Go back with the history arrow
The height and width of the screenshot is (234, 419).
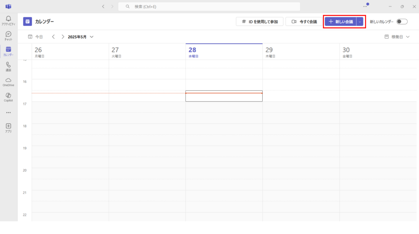tap(103, 7)
